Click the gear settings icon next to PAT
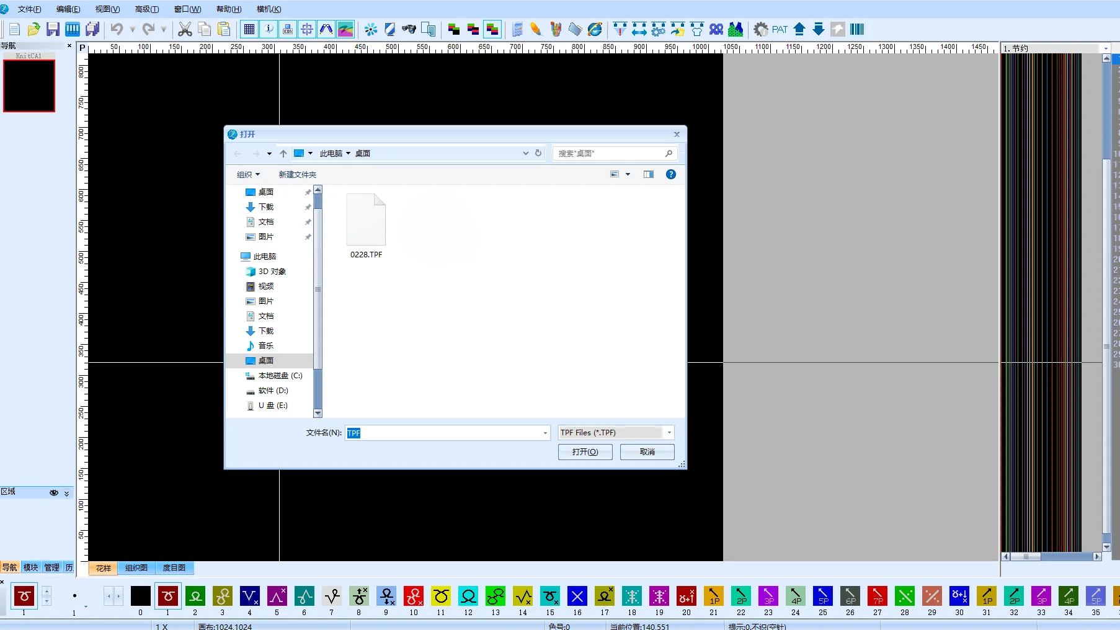 click(x=761, y=29)
